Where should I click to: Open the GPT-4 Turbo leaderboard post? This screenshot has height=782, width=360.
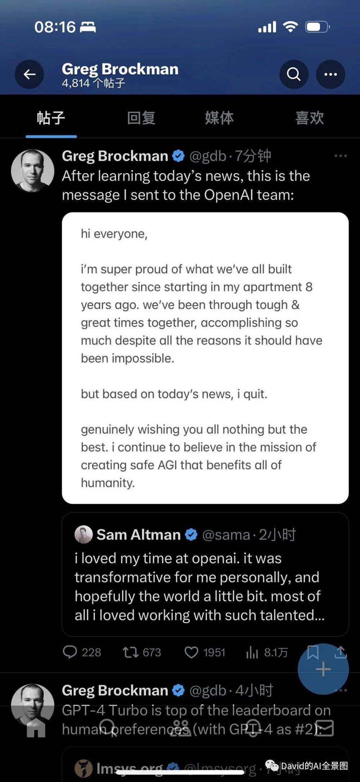(196, 710)
